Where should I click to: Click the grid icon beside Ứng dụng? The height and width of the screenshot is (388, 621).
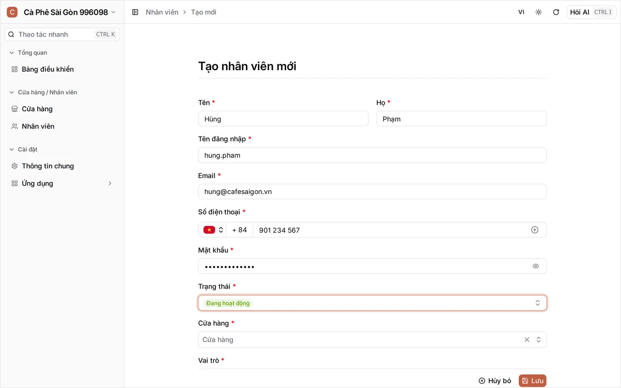[14, 183]
